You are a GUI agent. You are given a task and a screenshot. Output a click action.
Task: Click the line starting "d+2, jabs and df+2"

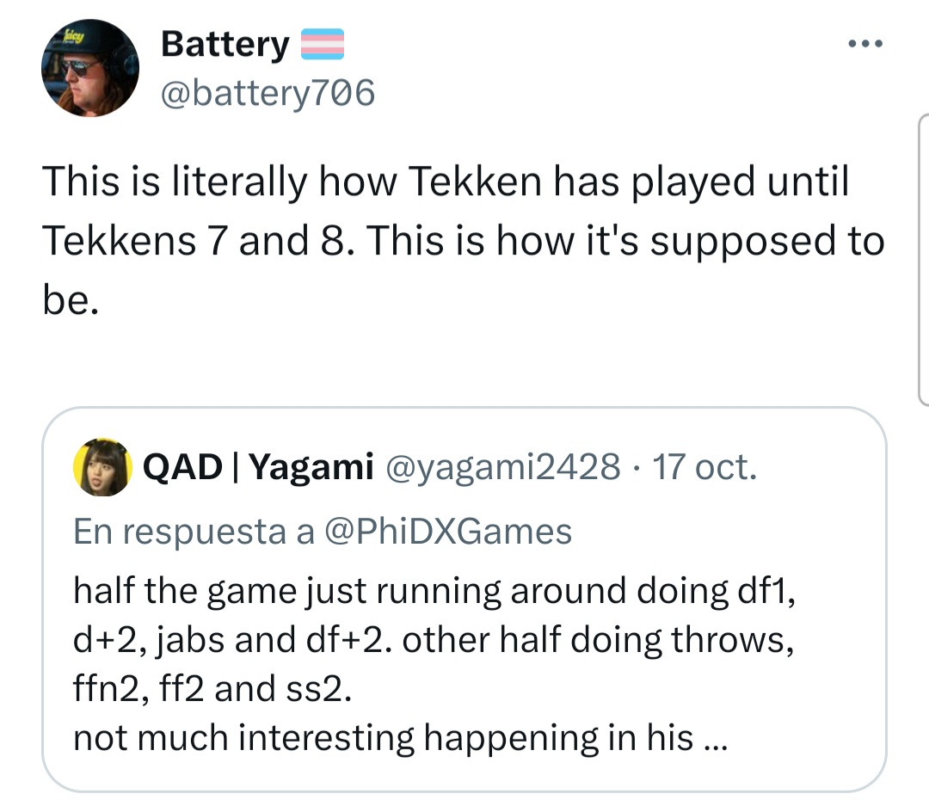pos(434,640)
